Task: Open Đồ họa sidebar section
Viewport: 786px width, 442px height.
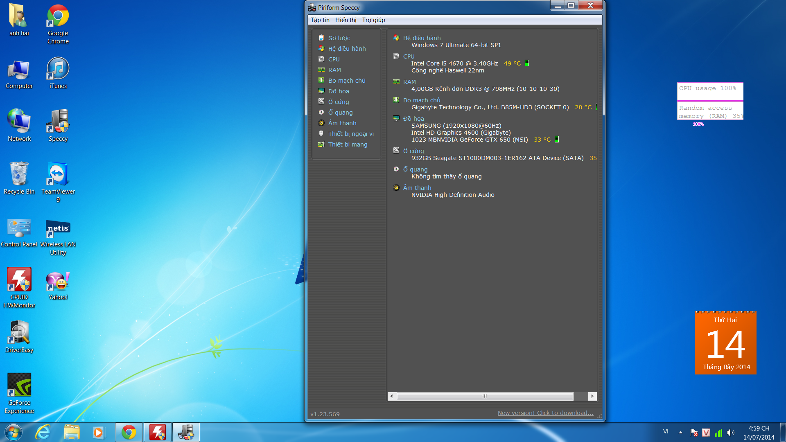Action: pos(339,91)
